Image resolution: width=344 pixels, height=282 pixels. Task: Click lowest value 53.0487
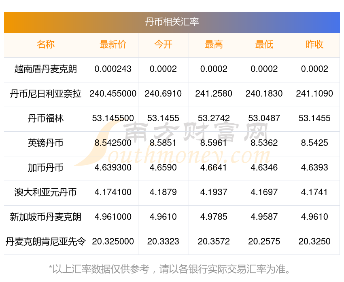(264, 118)
